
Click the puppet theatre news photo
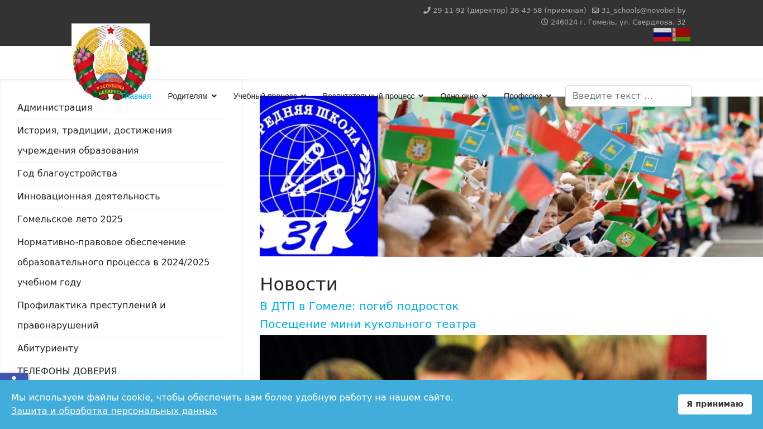tap(483, 357)
